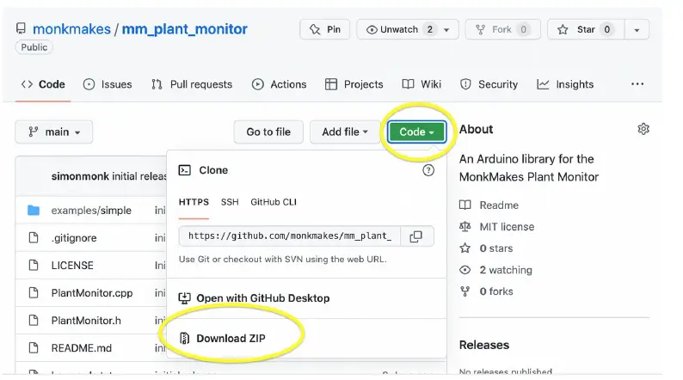Viewport: 683px width, 380px height.
Task: Pin this repository
Action: tap(325, 29)
